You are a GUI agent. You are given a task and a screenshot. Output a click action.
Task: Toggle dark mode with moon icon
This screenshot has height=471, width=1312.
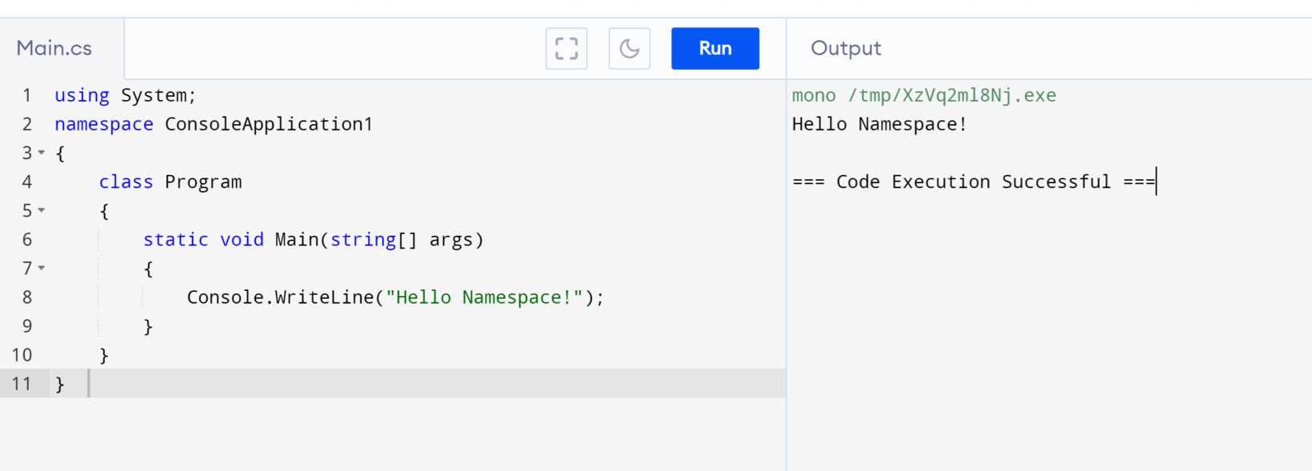[x=629, y=49]
